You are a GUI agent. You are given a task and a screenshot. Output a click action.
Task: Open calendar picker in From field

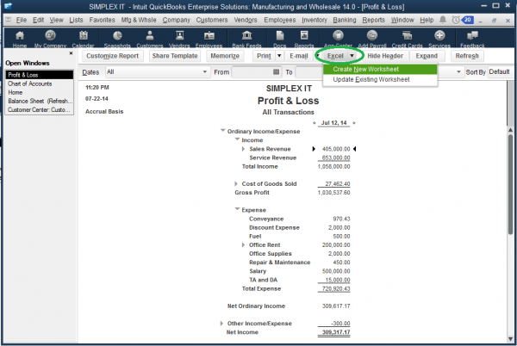click(277, 71)
